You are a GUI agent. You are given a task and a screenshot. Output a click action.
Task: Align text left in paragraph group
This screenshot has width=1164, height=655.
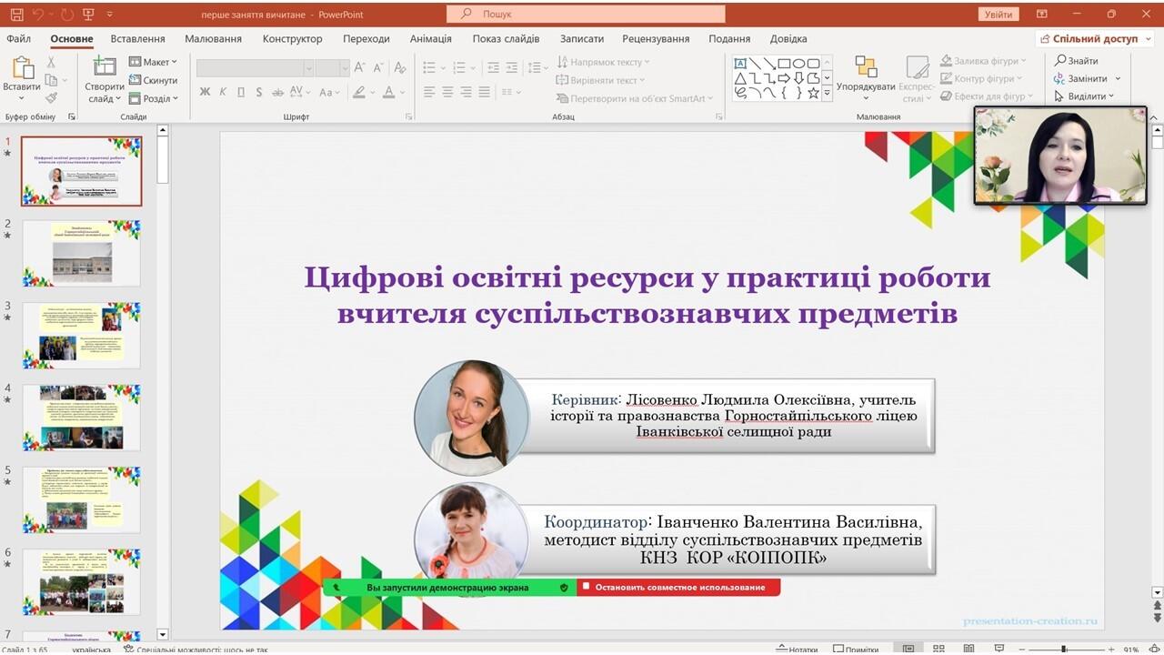[429, 92]
